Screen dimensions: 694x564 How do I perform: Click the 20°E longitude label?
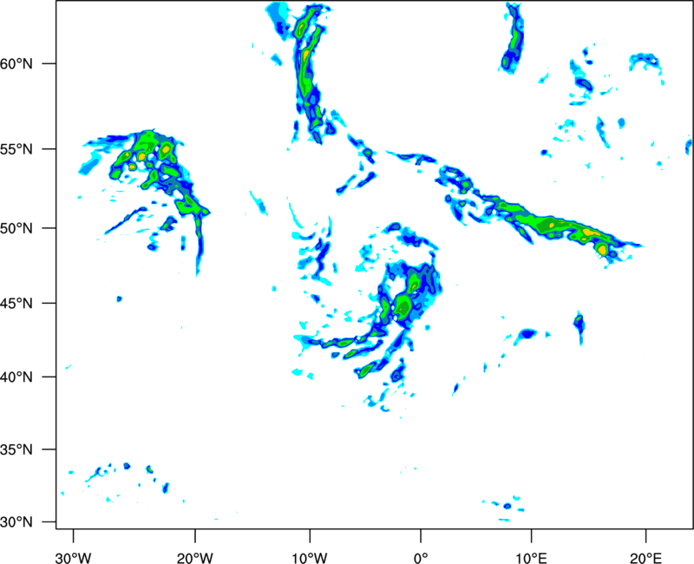[x=645, y=558]
